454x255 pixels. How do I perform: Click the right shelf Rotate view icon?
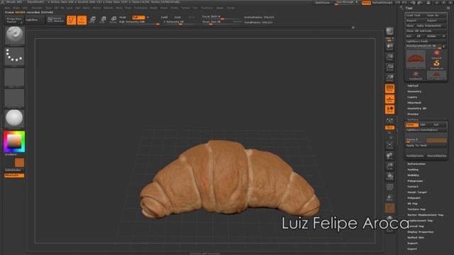point(389,176)
